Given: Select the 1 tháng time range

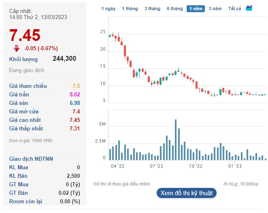Looking at the screenshot, I should [x=130, y=9].
